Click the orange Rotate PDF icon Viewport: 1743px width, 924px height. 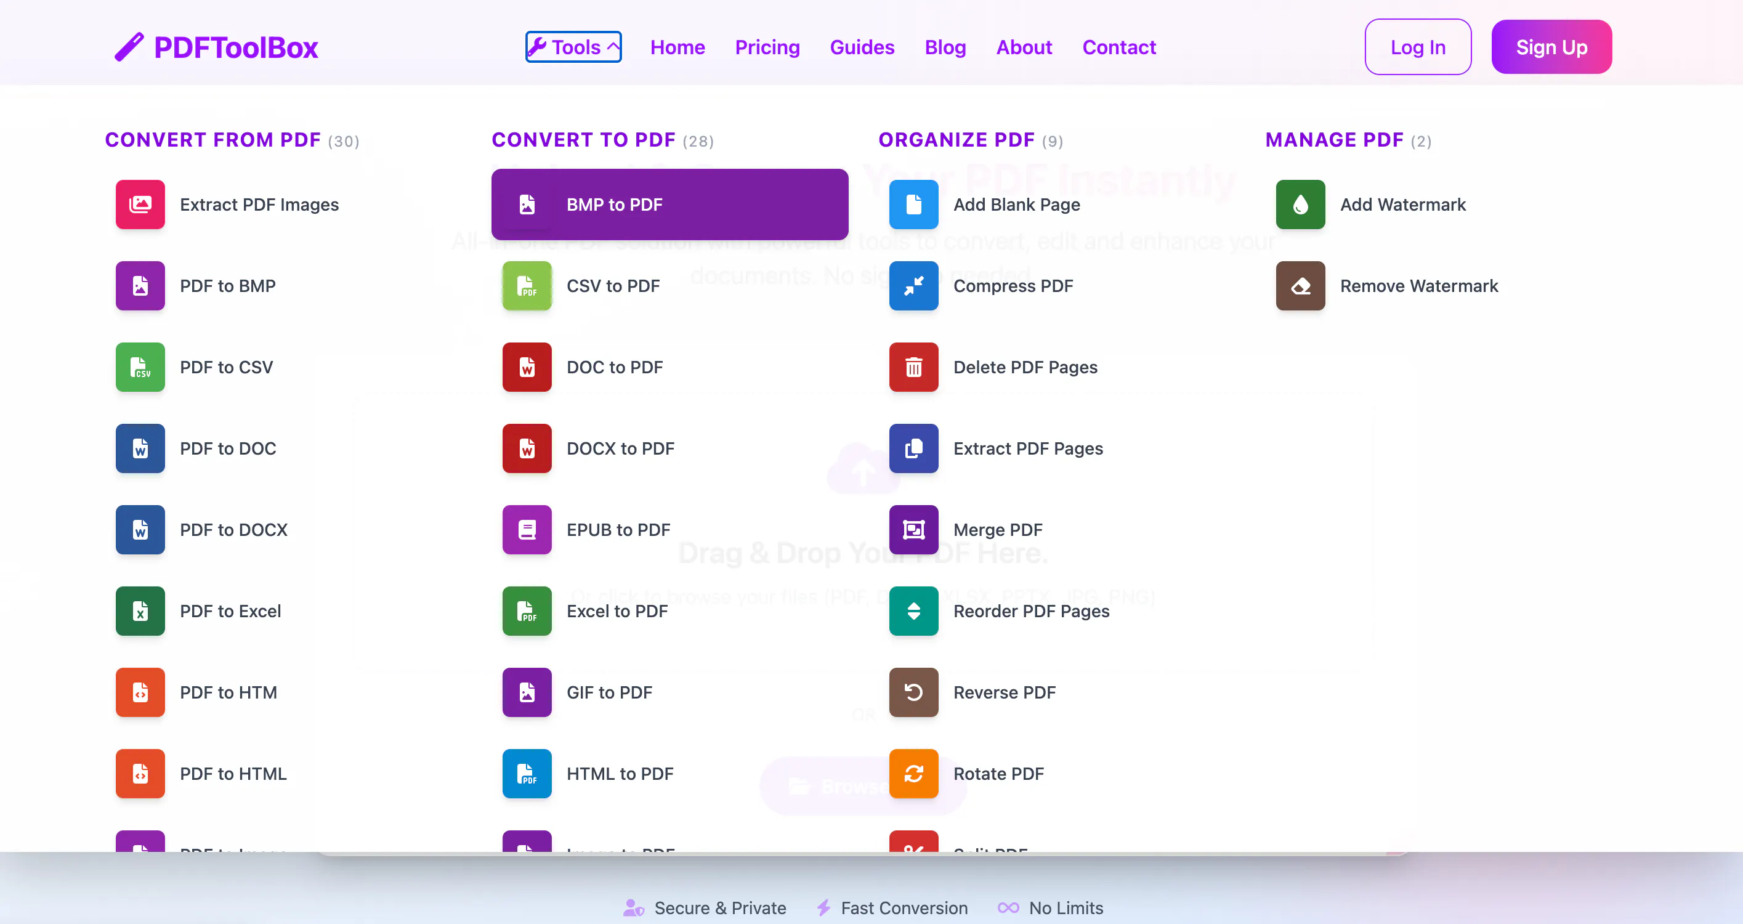click(x=913, y=773)
